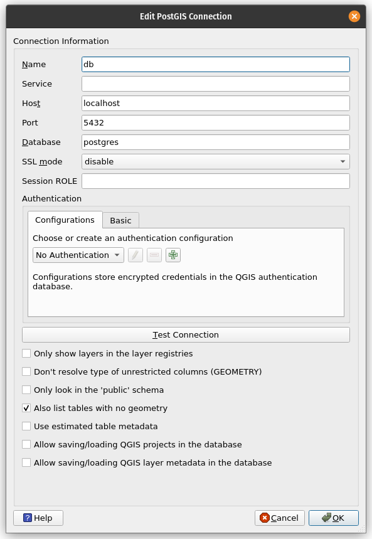Focus the Host field showing localhost
The image size is (372, 539).
(x=216, y=103)
